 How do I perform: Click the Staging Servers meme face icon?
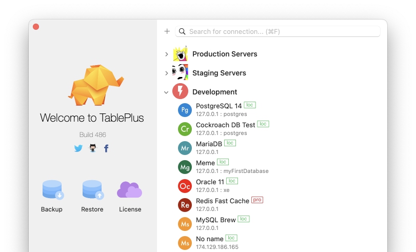tap(181, 72)
